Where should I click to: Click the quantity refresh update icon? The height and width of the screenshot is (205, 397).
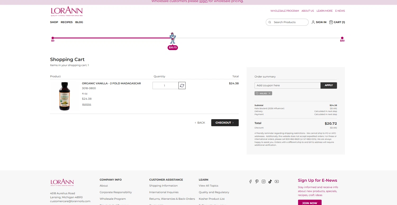coord(182,86)
